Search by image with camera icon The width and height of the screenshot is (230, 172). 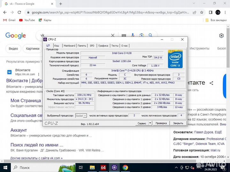coord(142,35)
